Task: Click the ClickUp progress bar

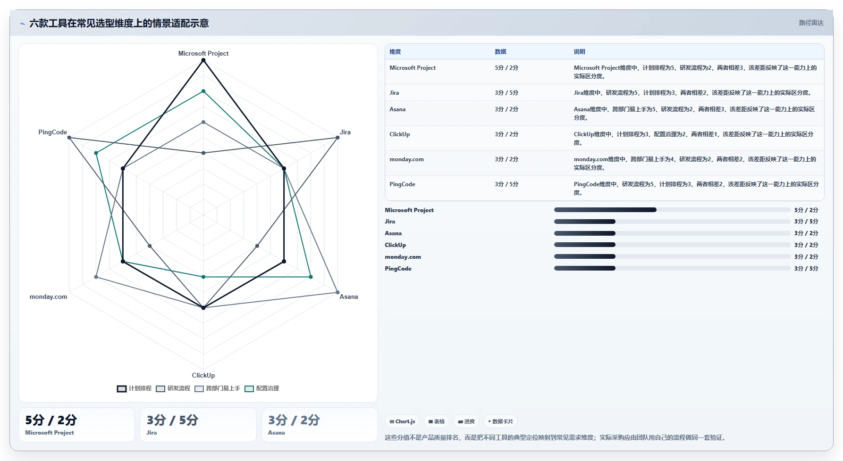Action: [x=672, y=245]
